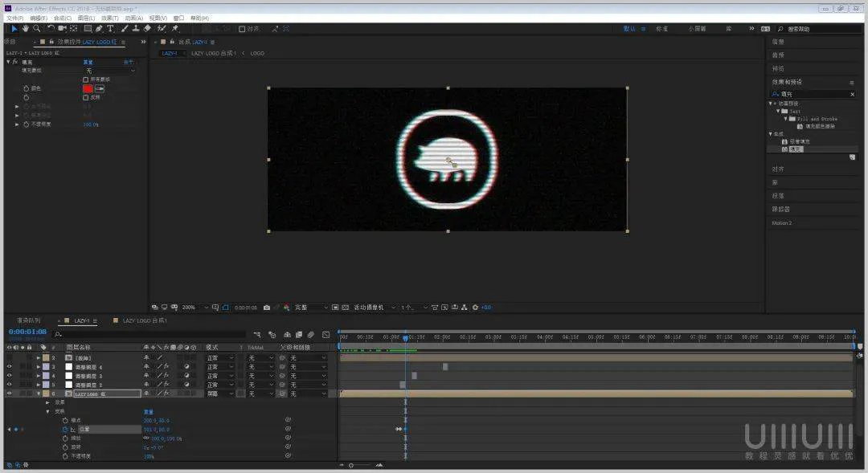Toggle the All Masks checkbox in Fill effect

tap(86, 80)
